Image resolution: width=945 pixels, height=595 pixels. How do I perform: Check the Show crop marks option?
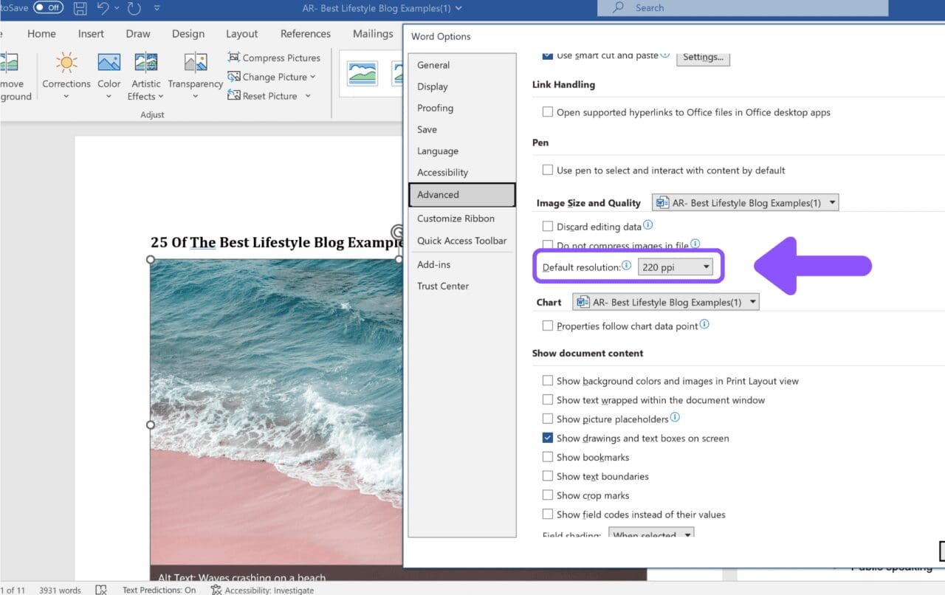pos(548,495)
